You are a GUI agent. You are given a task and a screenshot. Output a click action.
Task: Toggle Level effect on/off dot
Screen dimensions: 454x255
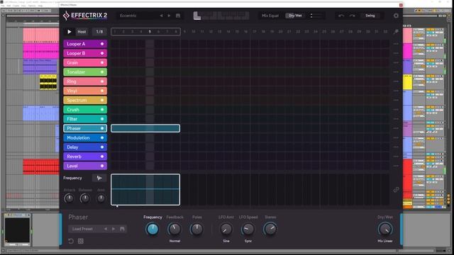(x=102, y=166)
